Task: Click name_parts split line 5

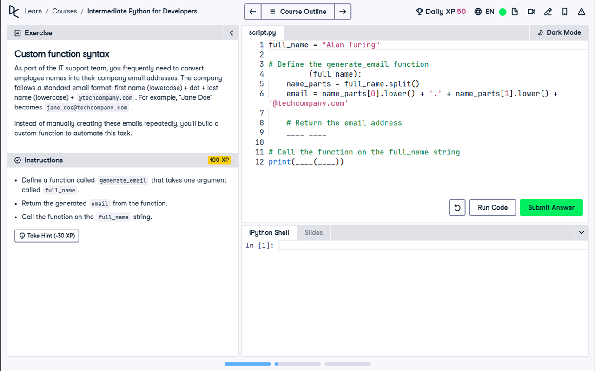Action: point(353,84)
